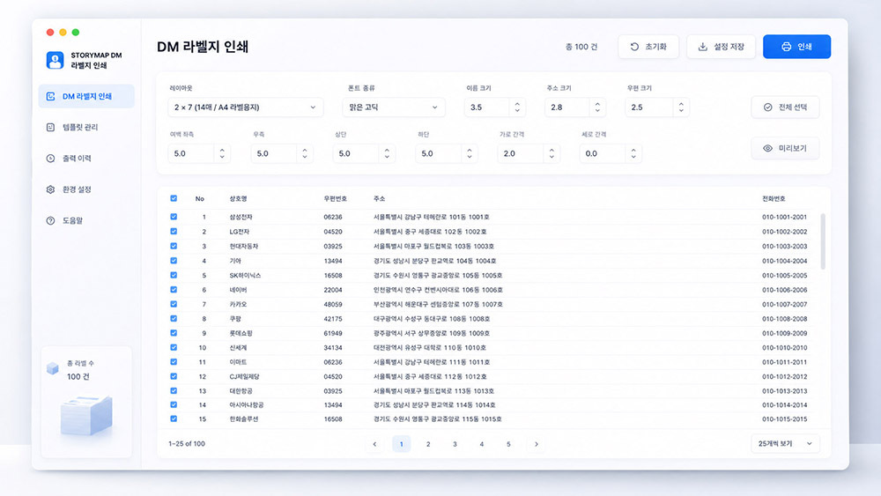Uncheck the LG전자 row checkbox
The image size is (881, 496).
coord(174,231)
